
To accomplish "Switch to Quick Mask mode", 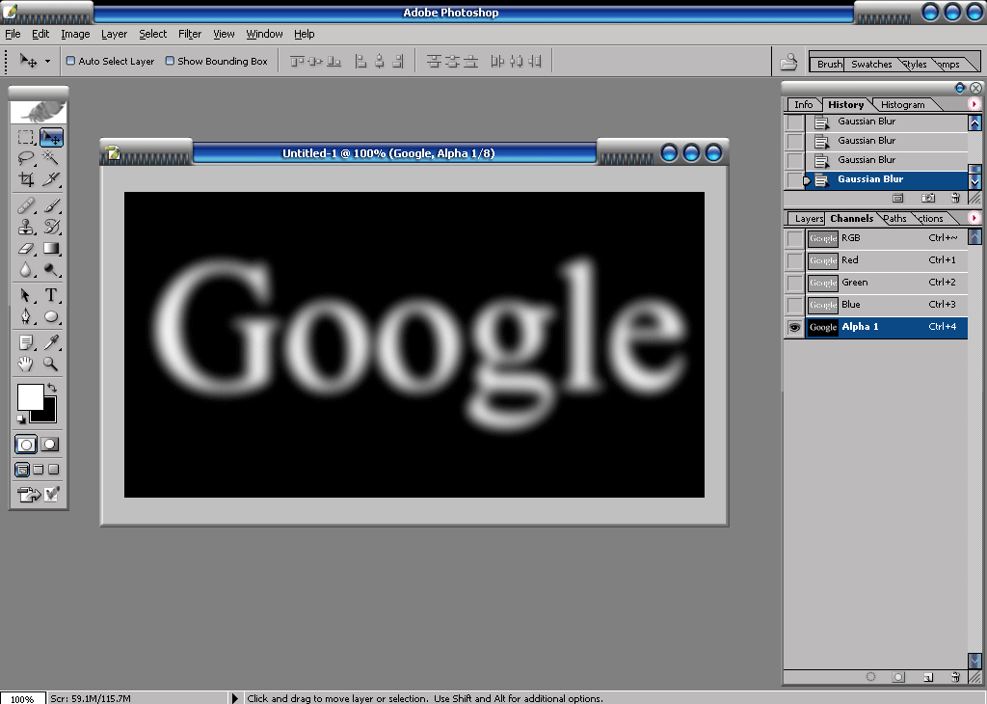I will pyautogui.click(x=50, y=445).
